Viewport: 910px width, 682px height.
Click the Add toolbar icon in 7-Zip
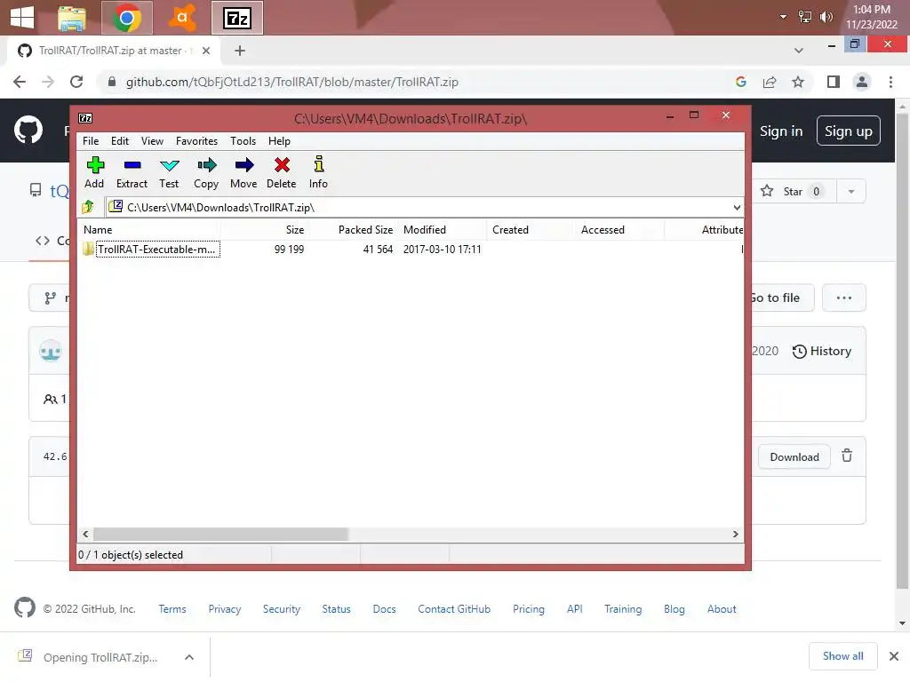[x=95, y=166]
